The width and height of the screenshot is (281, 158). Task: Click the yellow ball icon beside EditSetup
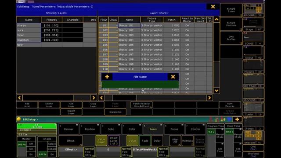18,119
